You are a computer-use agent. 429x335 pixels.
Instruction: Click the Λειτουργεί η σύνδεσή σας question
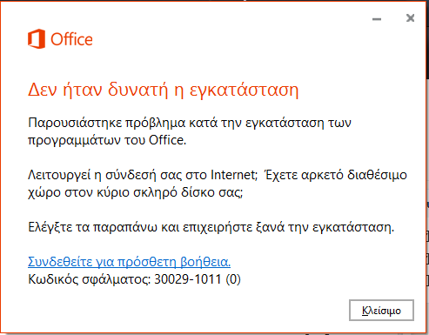coord(143,175)
